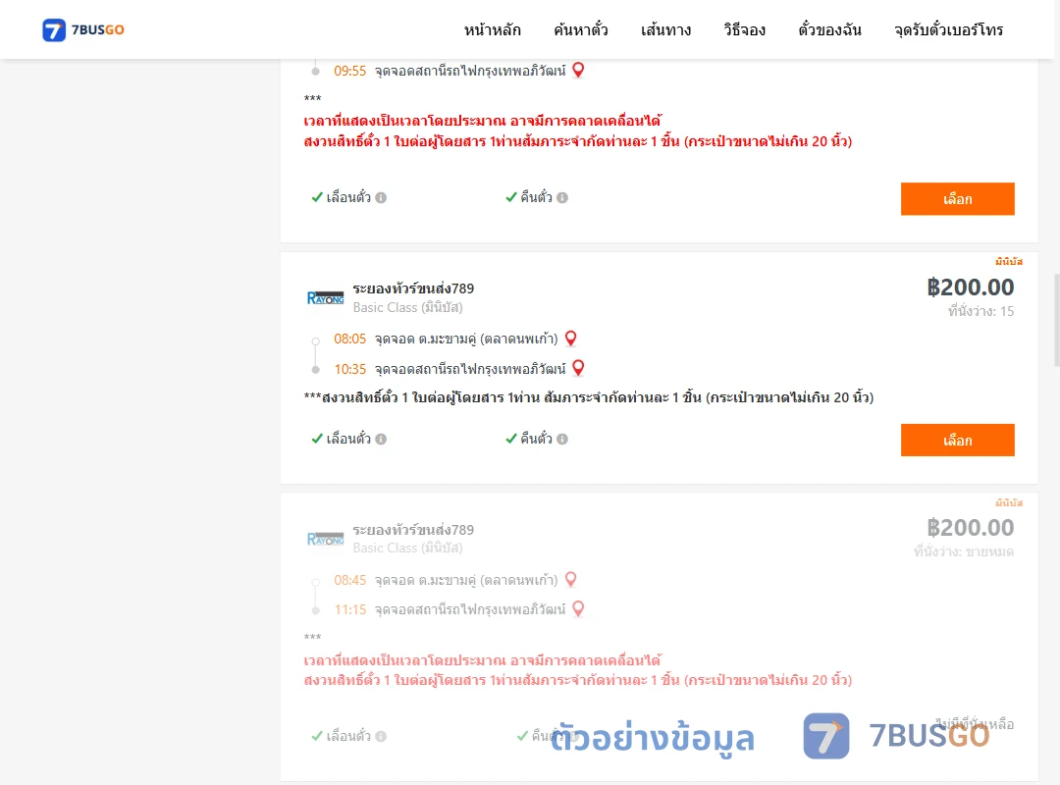Show คืนตั๋ว info icon on 08:05 trip card
The width and height of the screenshot is (1060, 785).
562,439
